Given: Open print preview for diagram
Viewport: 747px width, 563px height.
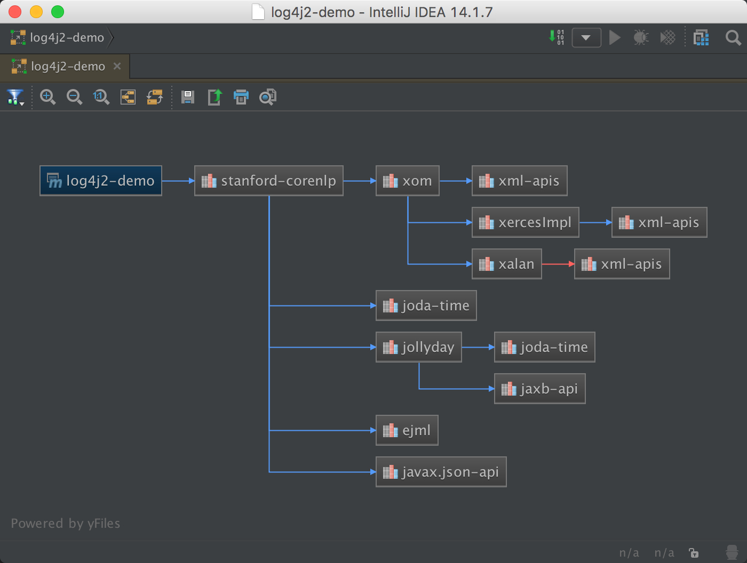Looking at the screenshot, I should coord(268,97).
